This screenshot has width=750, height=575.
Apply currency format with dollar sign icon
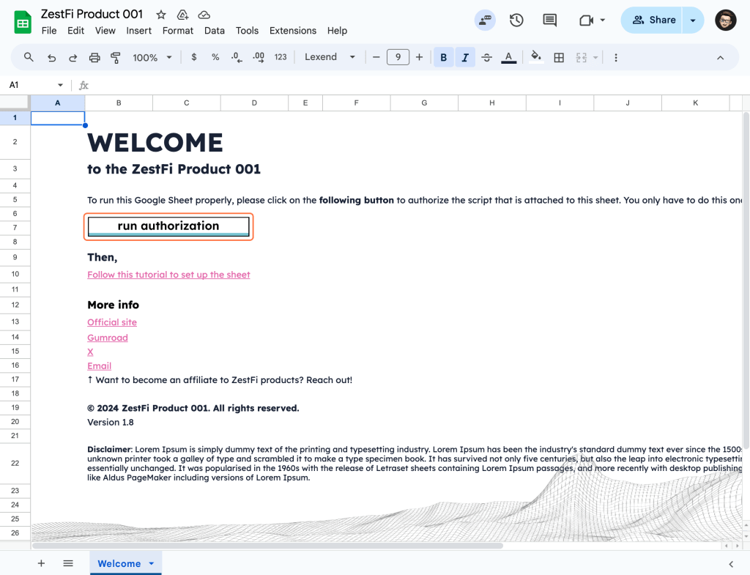(x=193, y=56)
